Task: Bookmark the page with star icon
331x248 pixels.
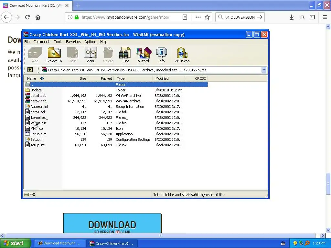Action: [207, 17]
